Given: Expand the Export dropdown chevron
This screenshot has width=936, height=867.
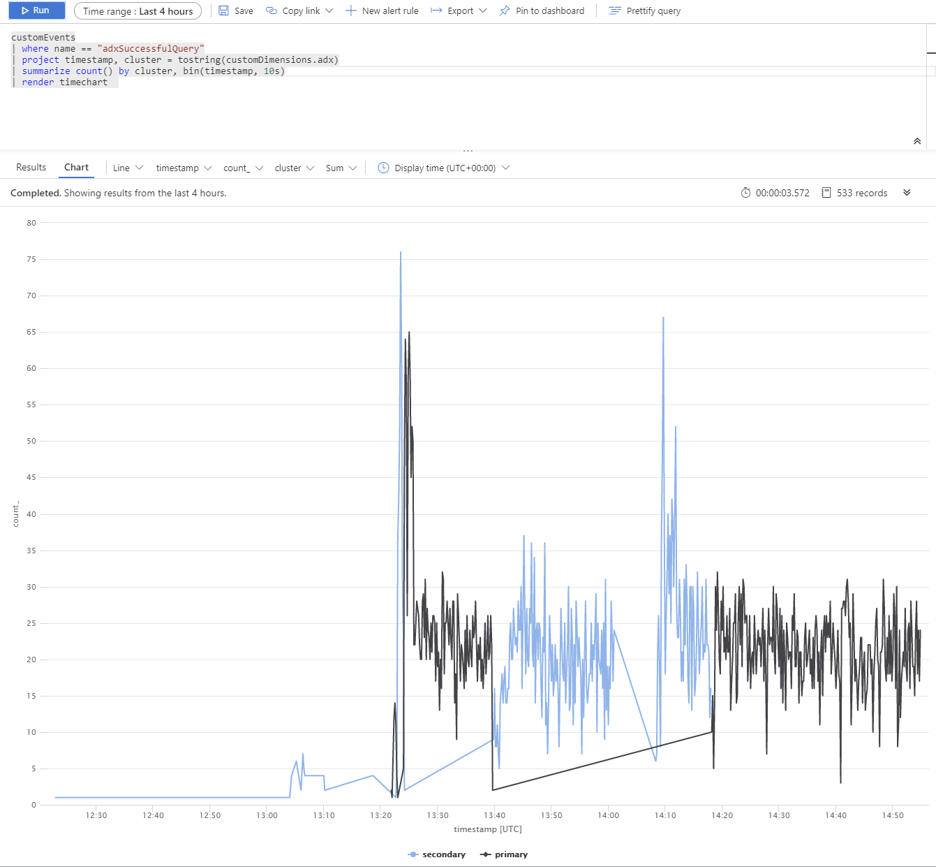Looking at the screenshot, I should [x=483, y=10].
